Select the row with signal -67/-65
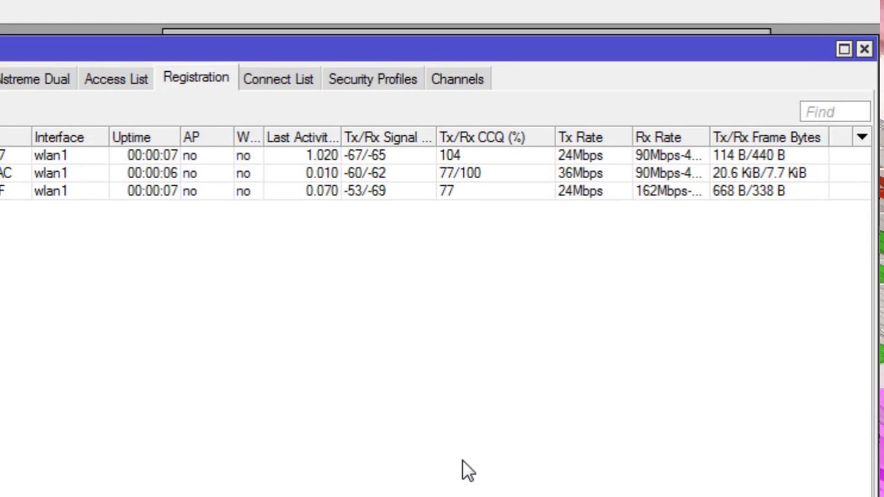Image resolution: width=884 pixels, height=497 pixels. click(435, 155)
